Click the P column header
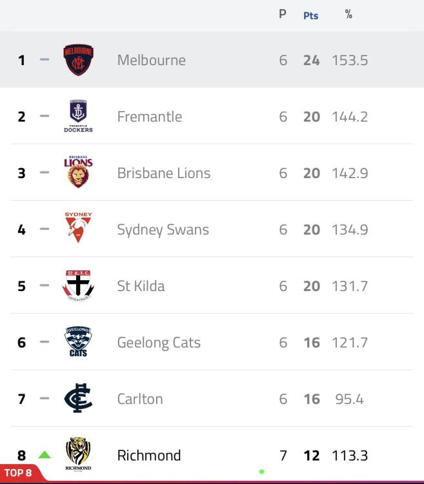424x484 pixels. point(283,14)
